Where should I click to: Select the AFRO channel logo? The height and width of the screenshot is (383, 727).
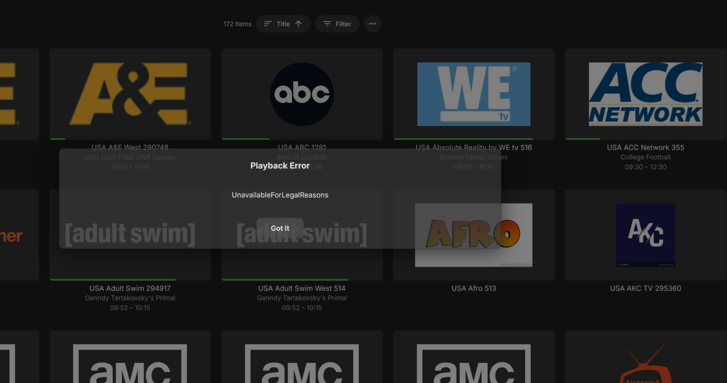(474, 235)
